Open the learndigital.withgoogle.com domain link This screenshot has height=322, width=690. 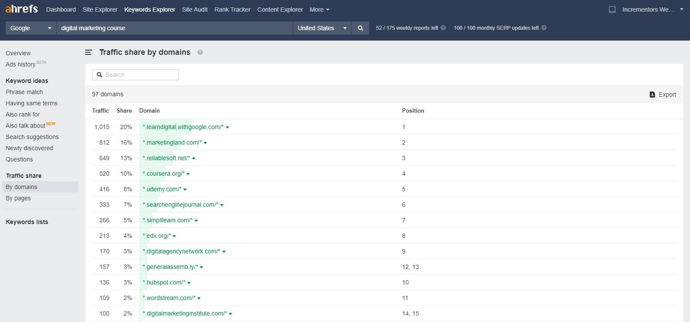coord(183,127)
